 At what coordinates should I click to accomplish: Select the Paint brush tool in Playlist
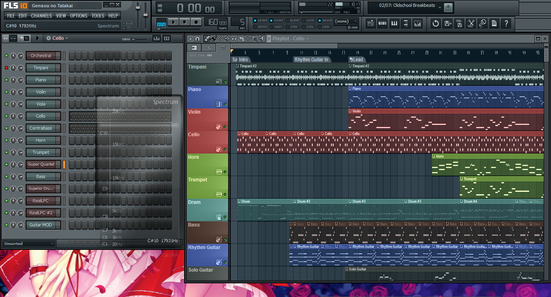point(214,39)
